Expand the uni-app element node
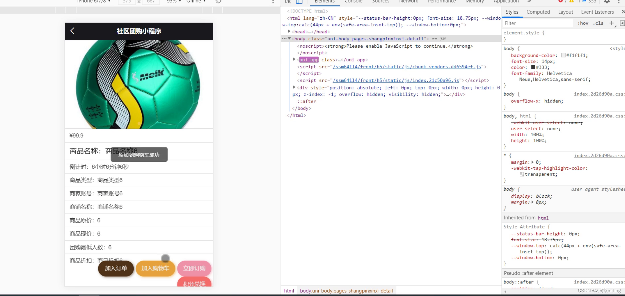 [x=294, y=59]
